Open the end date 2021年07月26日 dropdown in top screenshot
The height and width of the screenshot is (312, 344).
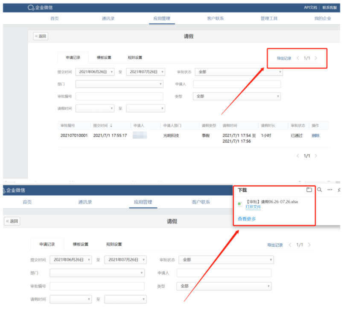point(146,72)
